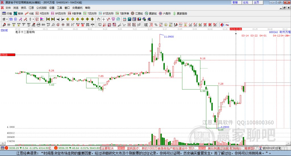291x156 pixels.
Task: Select the red fan lines tool
Action: [105, 25]
